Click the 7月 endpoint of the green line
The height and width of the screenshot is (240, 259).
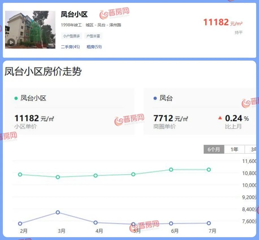click(x=208, y=169)
